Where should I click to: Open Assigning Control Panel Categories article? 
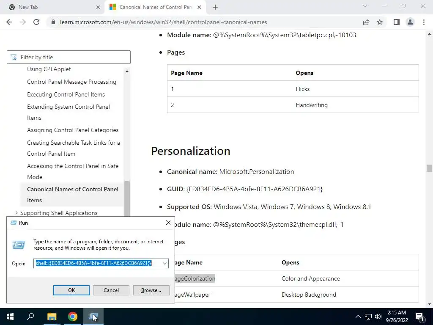pyautogui.click(x=73, y=130)
